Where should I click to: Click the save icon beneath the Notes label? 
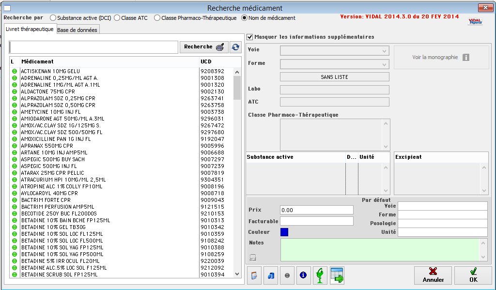click(x=253, y=258)
